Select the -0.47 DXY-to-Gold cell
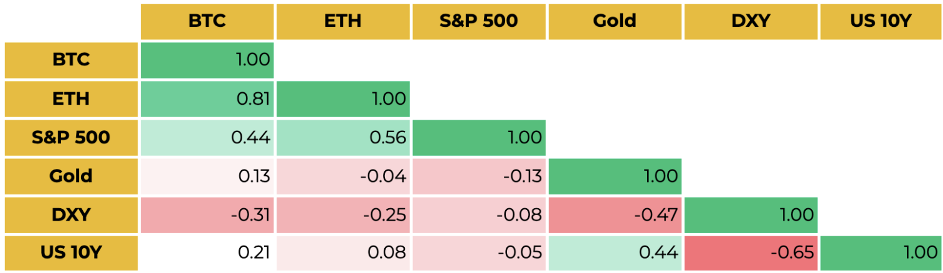The image size is (943, 273). click(614, 214)
